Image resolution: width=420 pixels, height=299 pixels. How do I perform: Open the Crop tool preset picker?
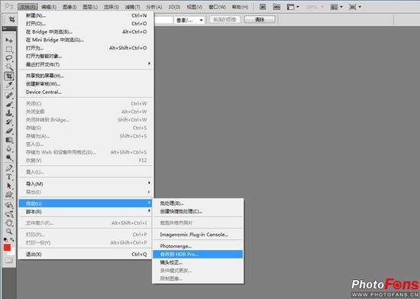[x=11, y=20]
